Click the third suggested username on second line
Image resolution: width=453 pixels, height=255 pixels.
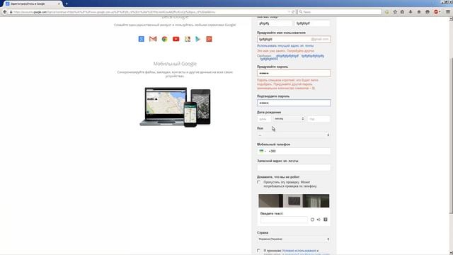click(269, 59)
